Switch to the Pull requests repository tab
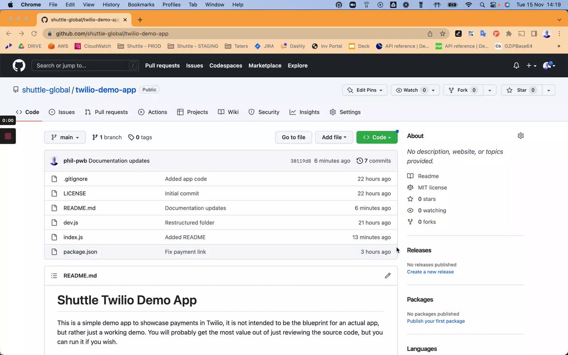The width and height of the screenshot is (568, 355). click(x=106, y=112)
